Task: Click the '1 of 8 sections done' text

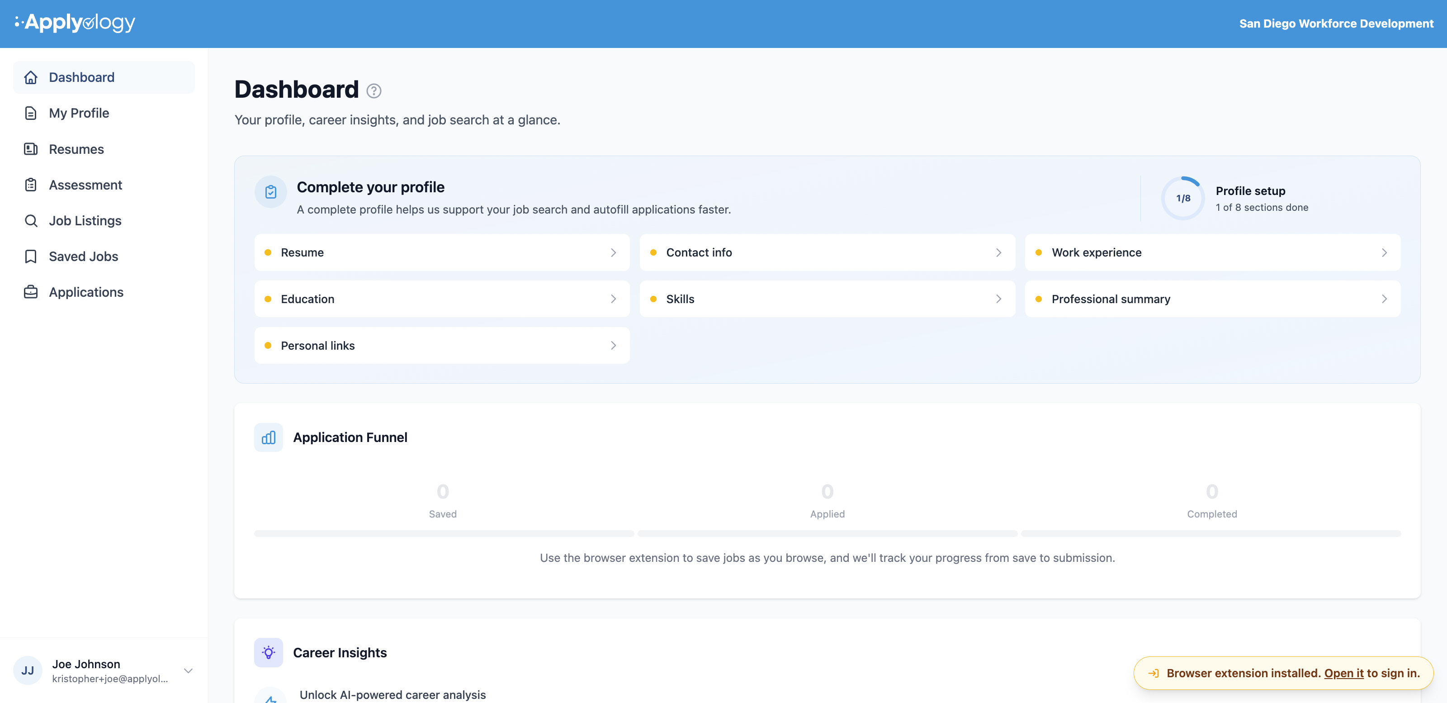Action: click(1262, 207)
